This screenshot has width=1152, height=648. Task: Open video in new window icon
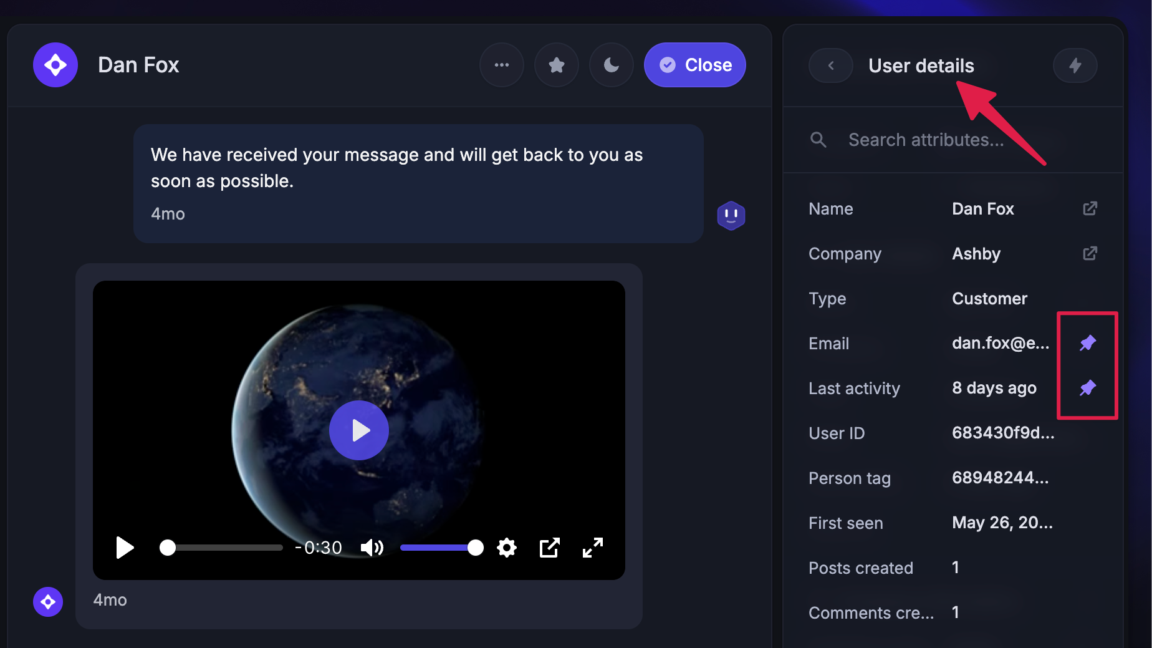coord(549,548)
